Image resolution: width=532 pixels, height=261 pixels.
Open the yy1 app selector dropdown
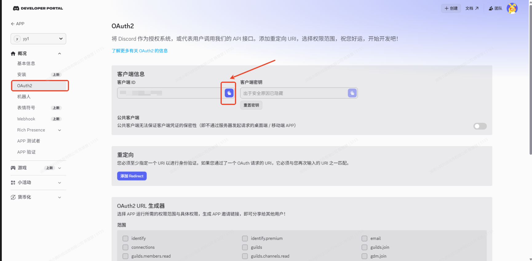(x=38, y=39)
